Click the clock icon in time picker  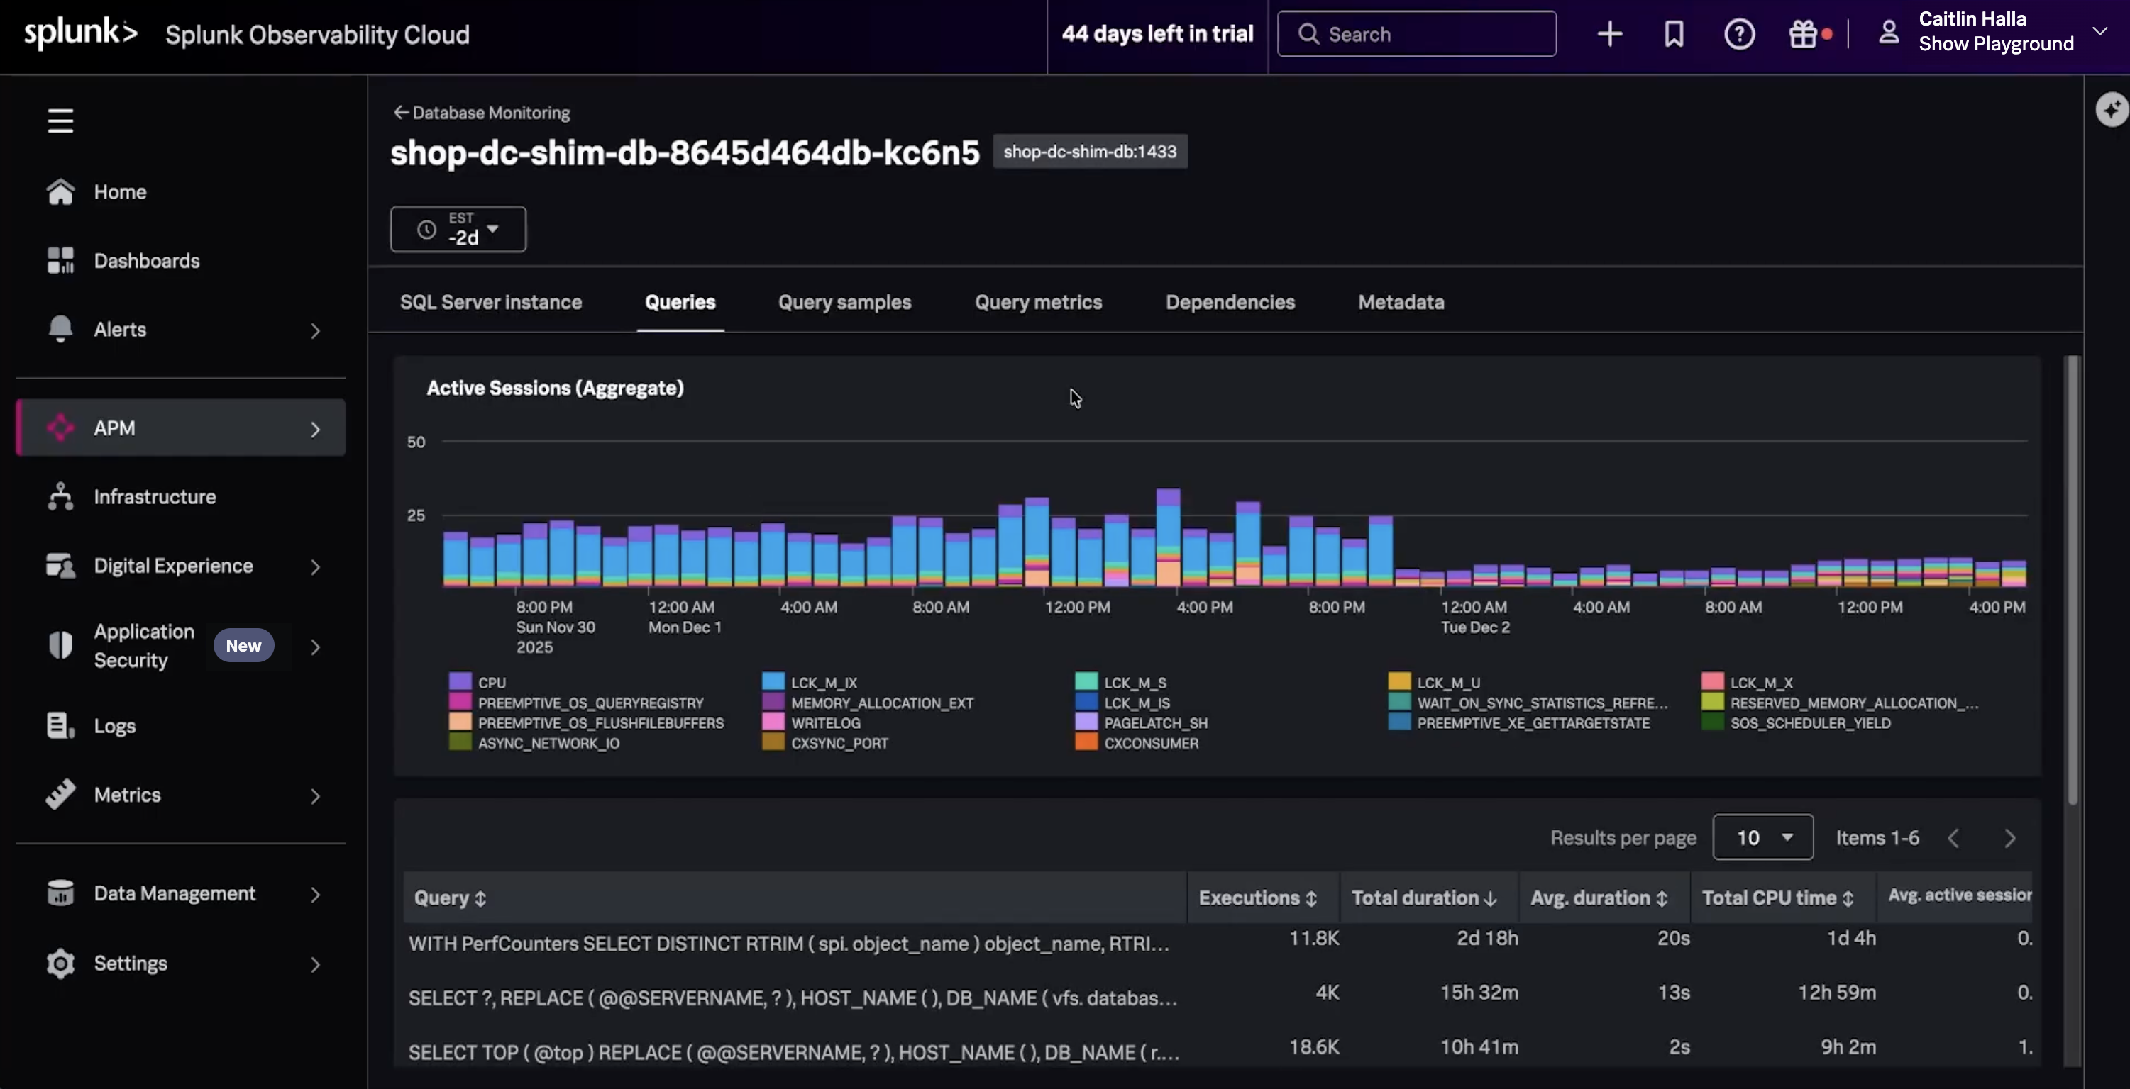[426, 229]
